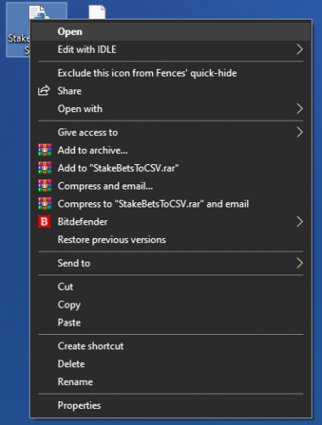This screenshot has height=425, width=322.
Task: Choose Properties at the menu bottom
Action: (171, 405)
